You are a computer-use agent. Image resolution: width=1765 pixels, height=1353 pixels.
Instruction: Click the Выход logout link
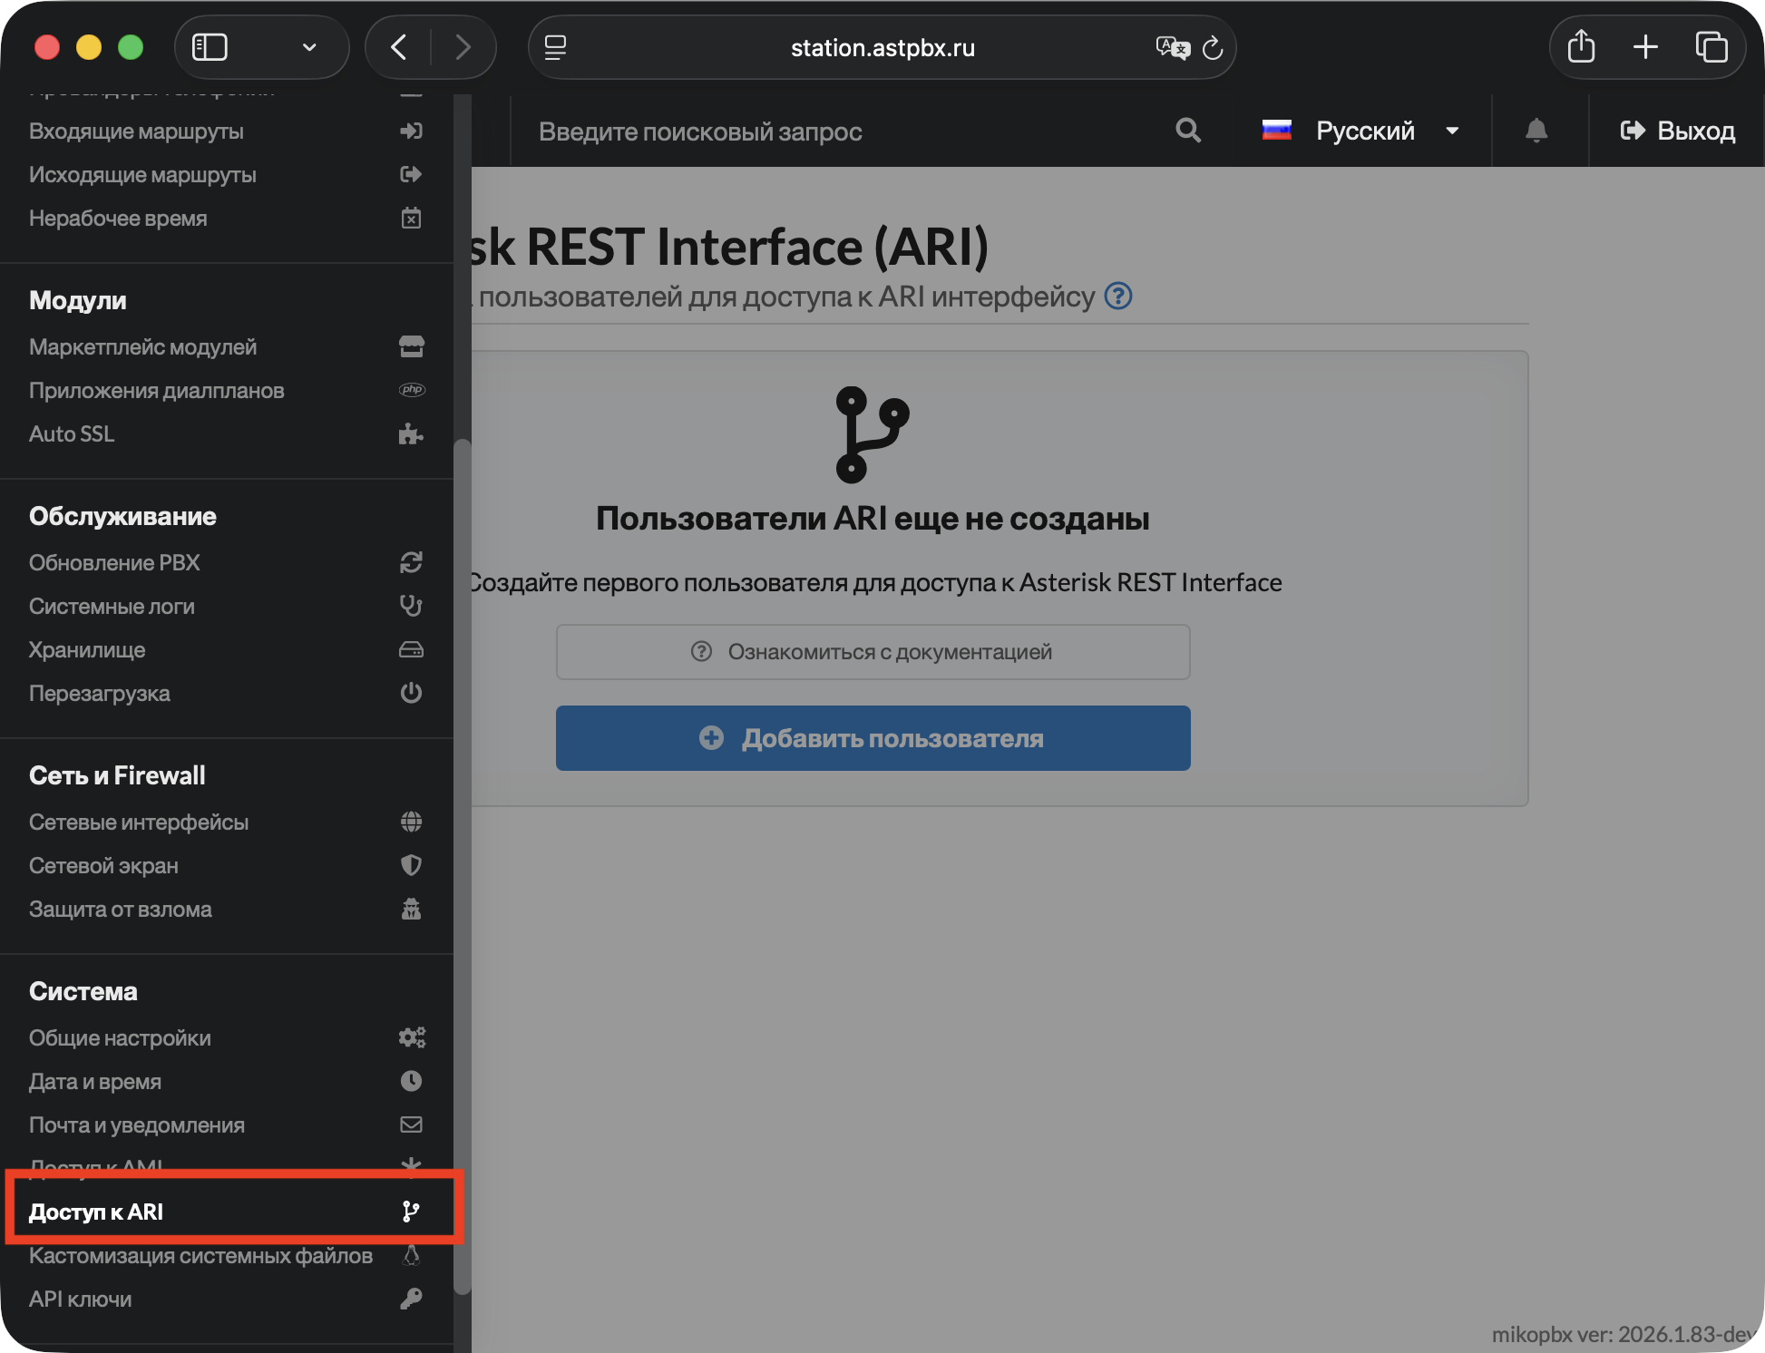1678,131
